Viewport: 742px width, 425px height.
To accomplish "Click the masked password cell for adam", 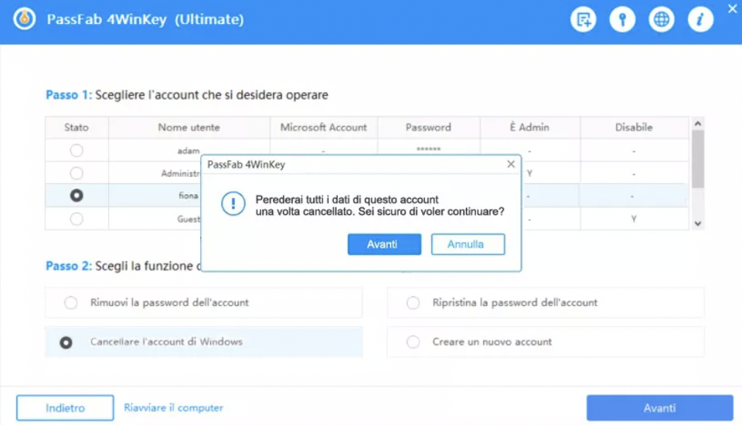I will tap(428, 150).
